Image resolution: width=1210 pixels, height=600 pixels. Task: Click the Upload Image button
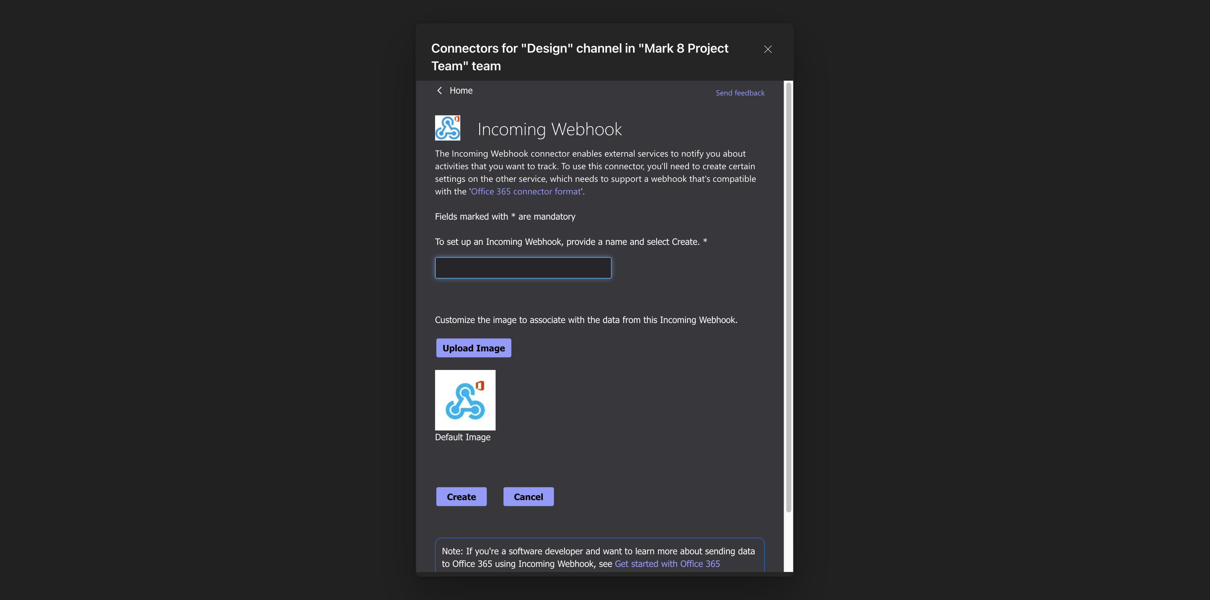tap(474, 348)
